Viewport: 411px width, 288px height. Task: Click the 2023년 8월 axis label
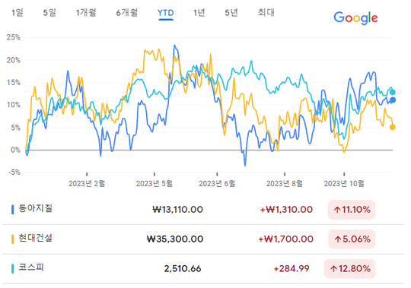coord(285,184)
